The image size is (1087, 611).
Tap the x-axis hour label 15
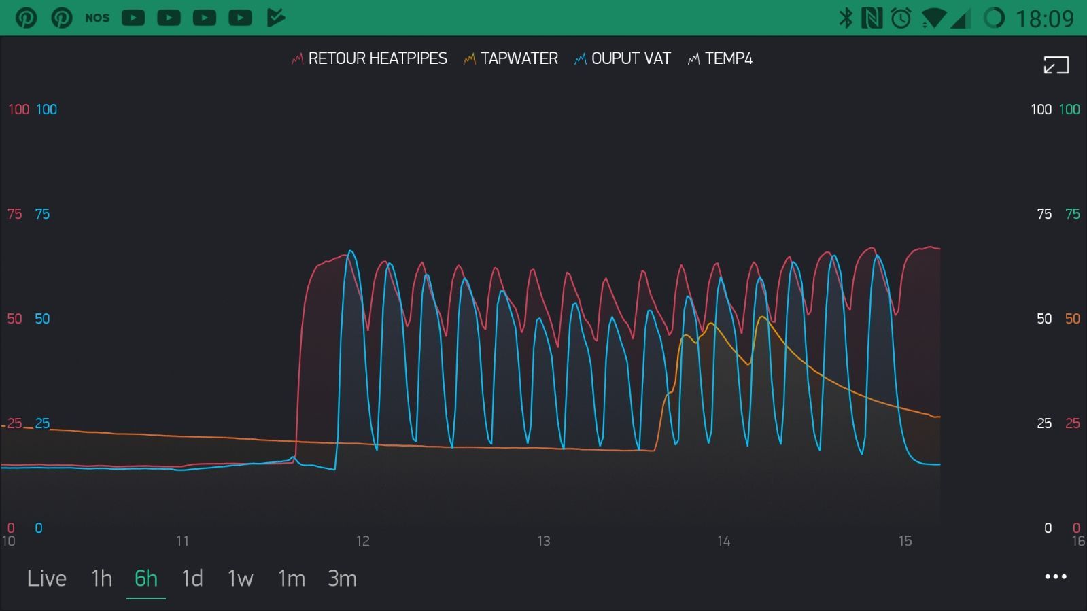[905, 541]
